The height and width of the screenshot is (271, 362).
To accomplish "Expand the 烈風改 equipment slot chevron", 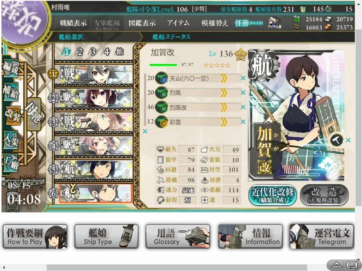I will point(223,107).
